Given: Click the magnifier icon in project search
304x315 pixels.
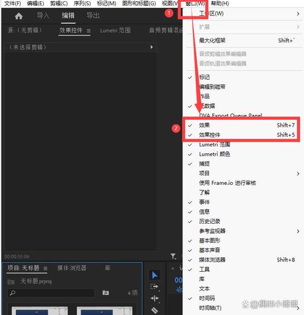Looking at the screenshot, I should click(x=13, y=292).
